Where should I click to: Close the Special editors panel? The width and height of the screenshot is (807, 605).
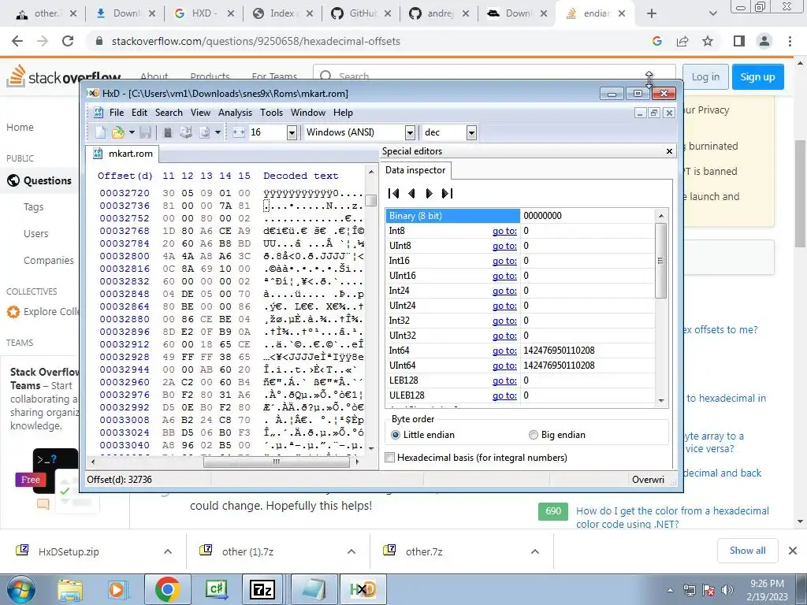coord(669,151)
